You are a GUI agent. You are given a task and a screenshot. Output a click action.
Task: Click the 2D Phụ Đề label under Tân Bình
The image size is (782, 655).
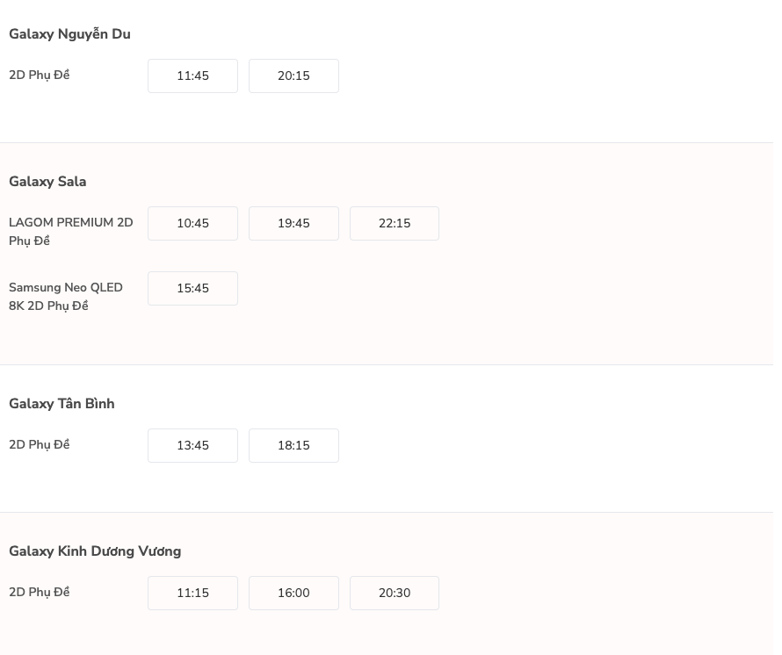[39, 445]
